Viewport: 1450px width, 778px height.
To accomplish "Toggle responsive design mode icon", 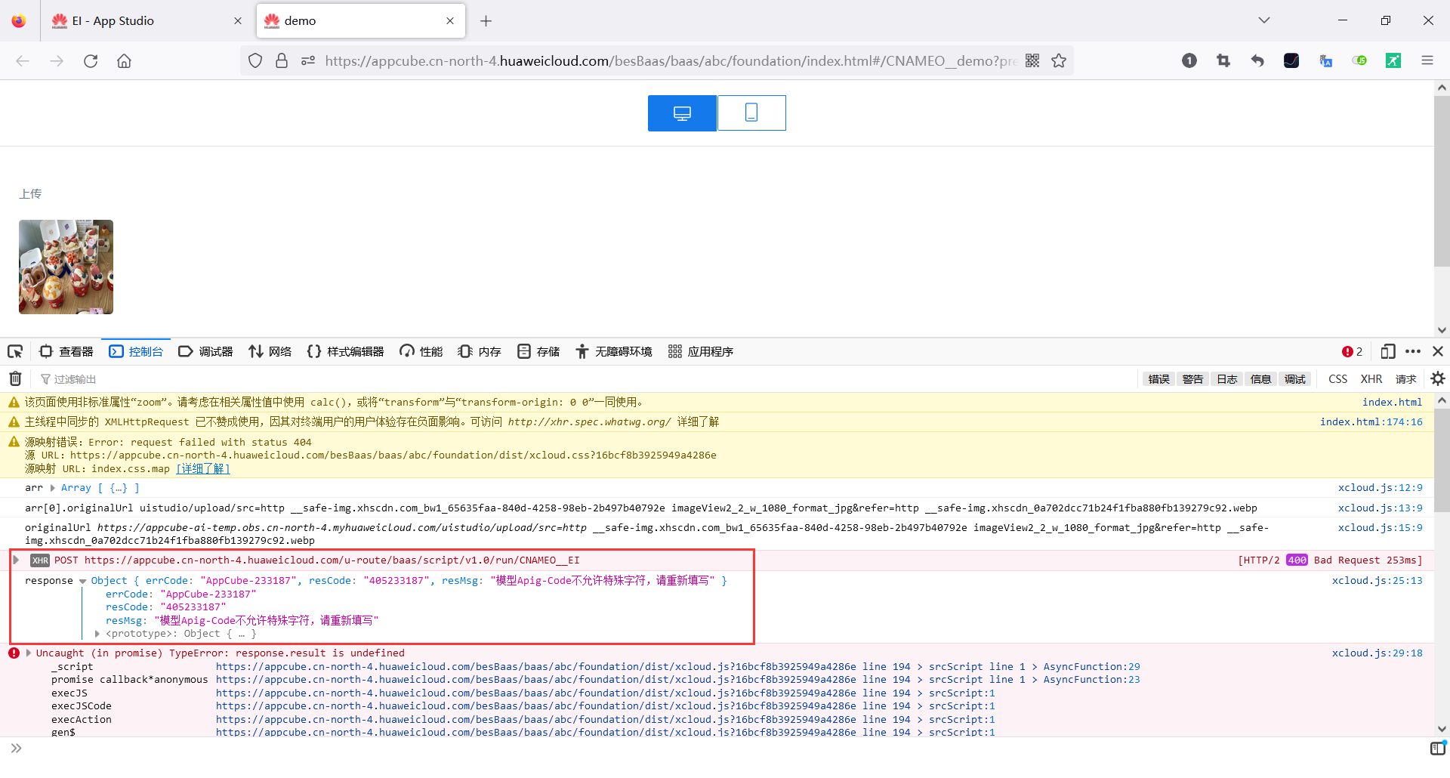I will click(1388, 351).
